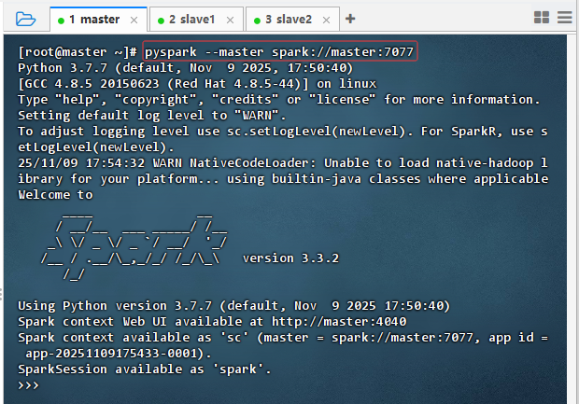
Task: Click the green status dot on slave2 tab
Action: pyautogui.click(x=257, y=21)
